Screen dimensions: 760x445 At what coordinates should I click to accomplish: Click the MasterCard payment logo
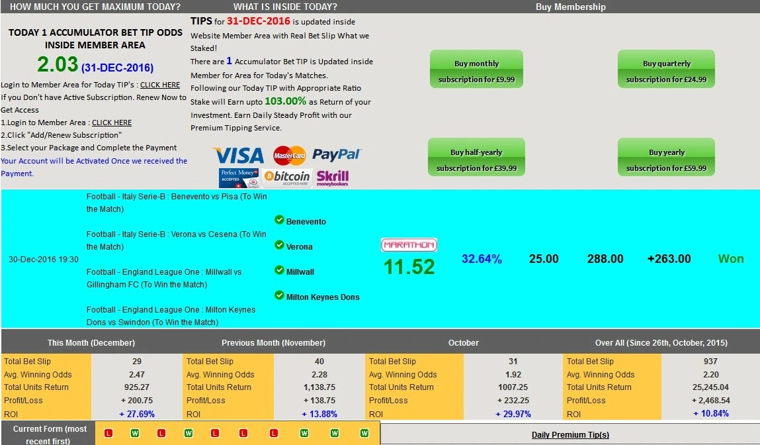click(289, 156)
